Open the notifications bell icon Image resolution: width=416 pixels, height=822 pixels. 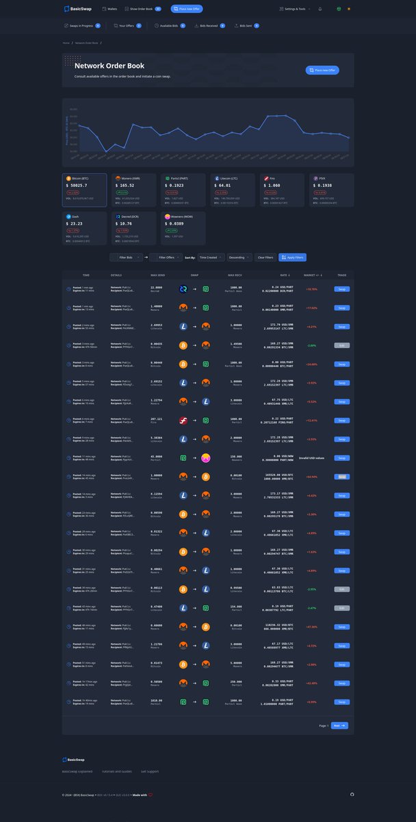point(320,9)
